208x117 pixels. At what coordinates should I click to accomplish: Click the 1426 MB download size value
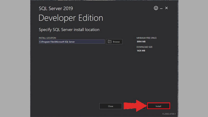tap(141, 51)
